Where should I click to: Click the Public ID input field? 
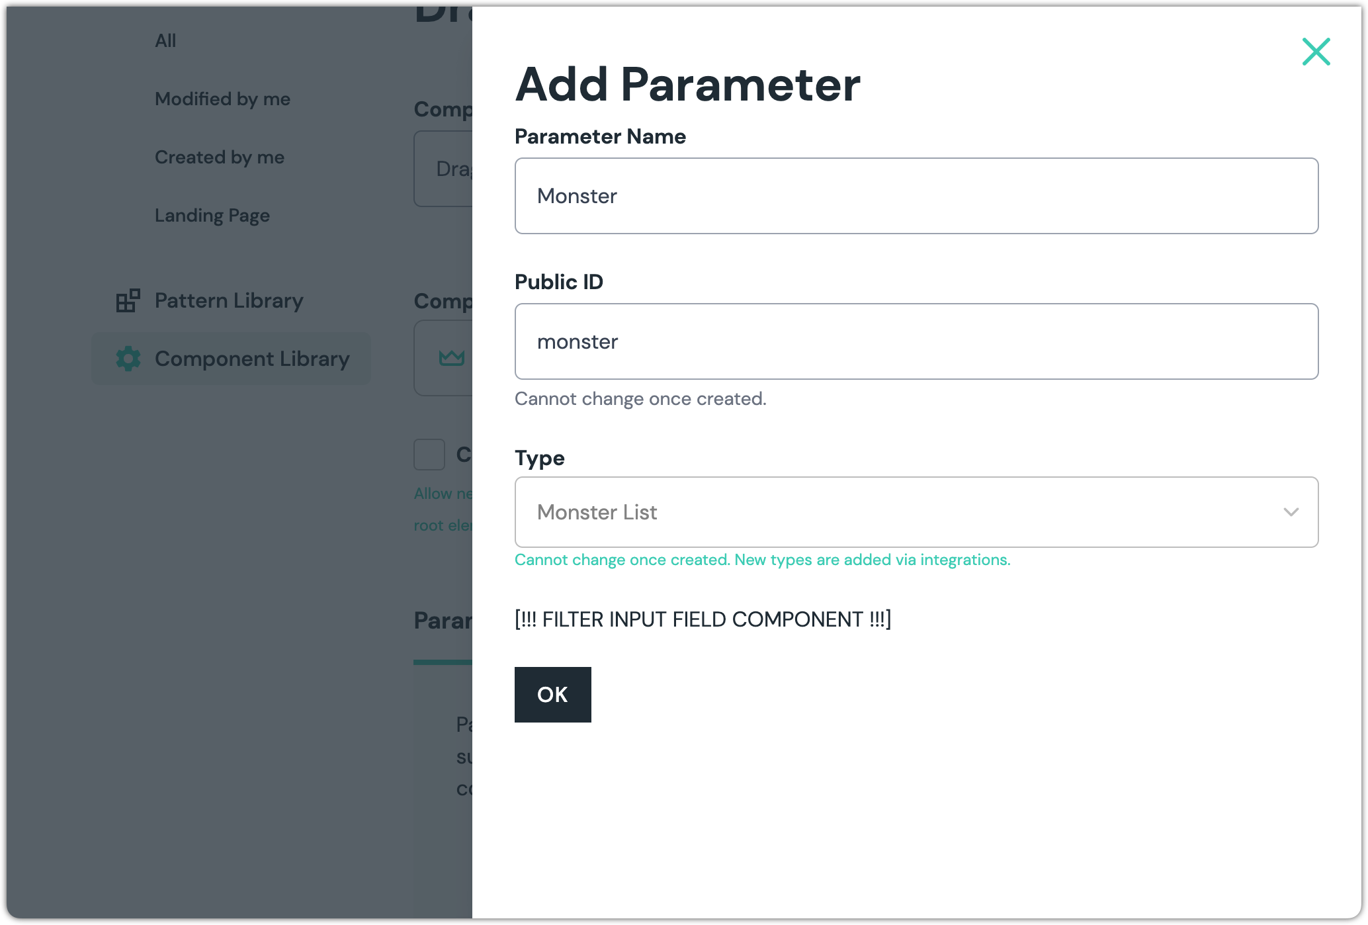916,341
